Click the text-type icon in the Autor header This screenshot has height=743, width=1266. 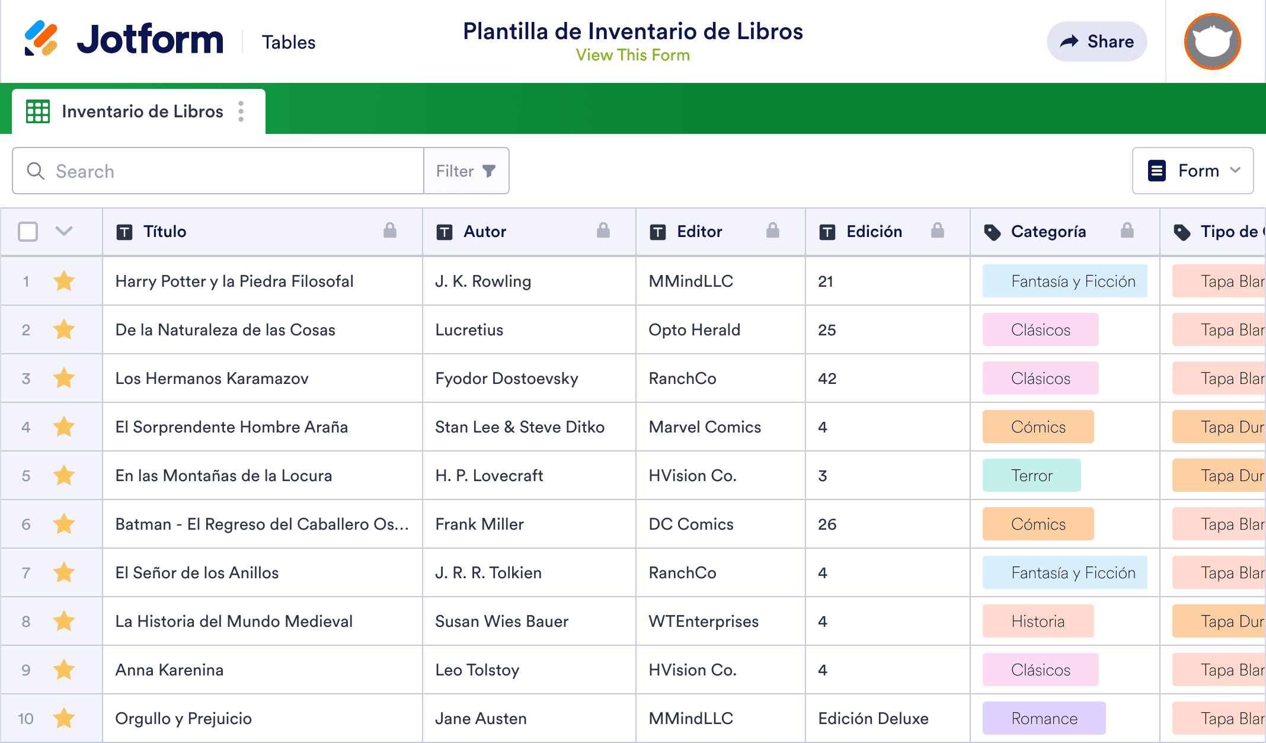[x=443, y=232]
